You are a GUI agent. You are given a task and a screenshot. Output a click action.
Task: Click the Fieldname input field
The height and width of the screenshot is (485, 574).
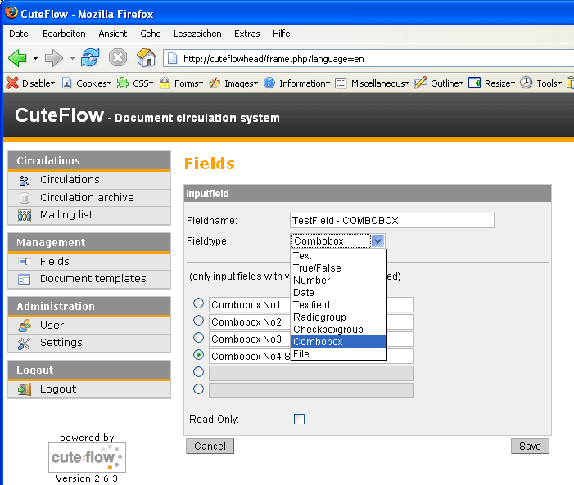point(391,221)
